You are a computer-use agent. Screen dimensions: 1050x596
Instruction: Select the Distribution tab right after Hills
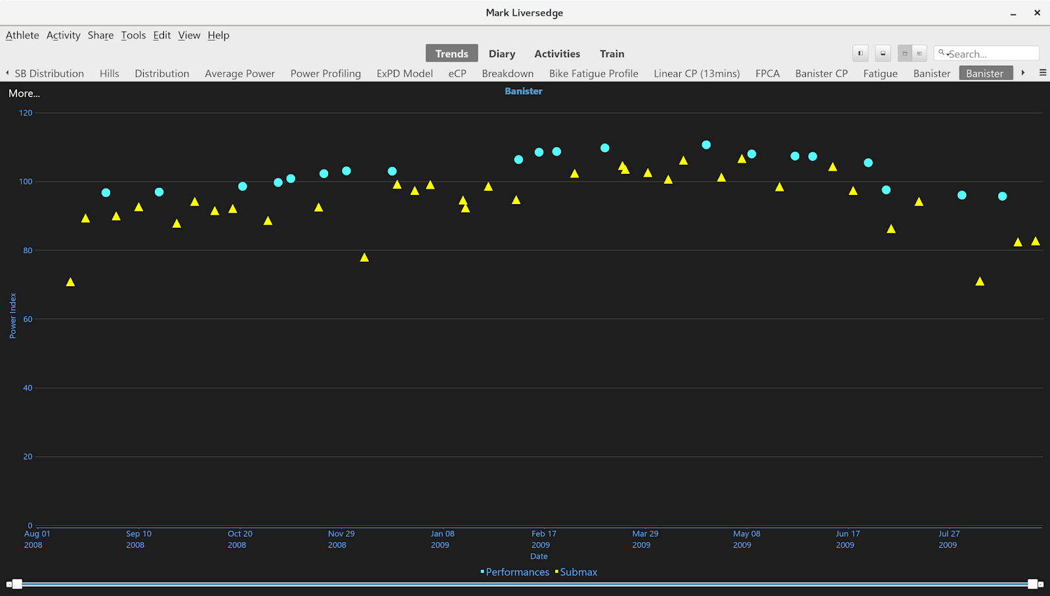[x=162, y=74]
